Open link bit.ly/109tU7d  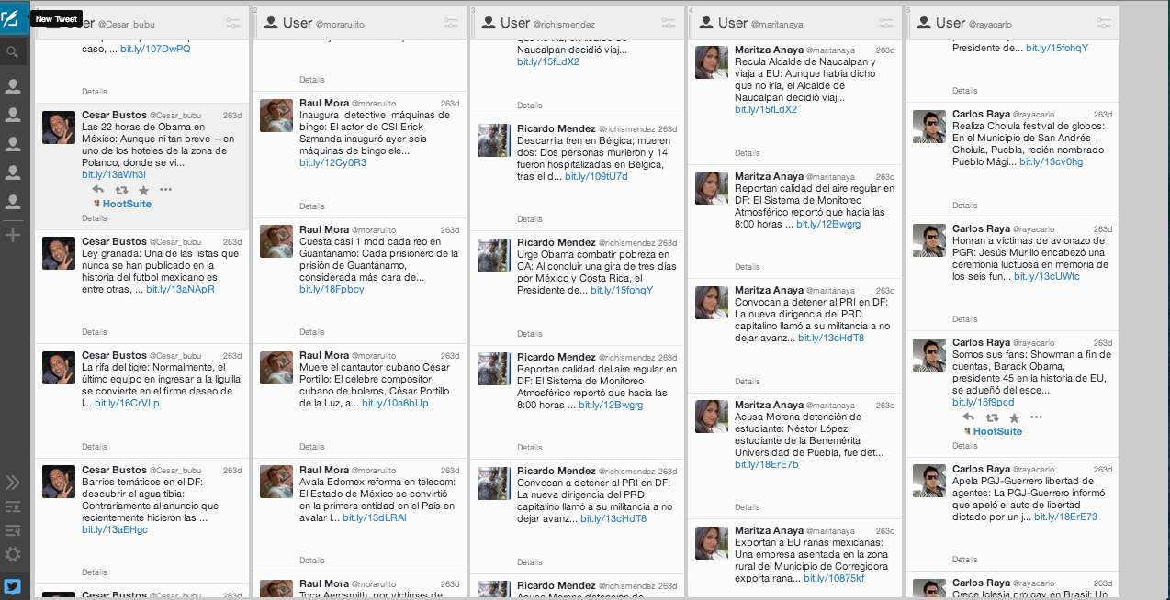[x=596, y=176]
